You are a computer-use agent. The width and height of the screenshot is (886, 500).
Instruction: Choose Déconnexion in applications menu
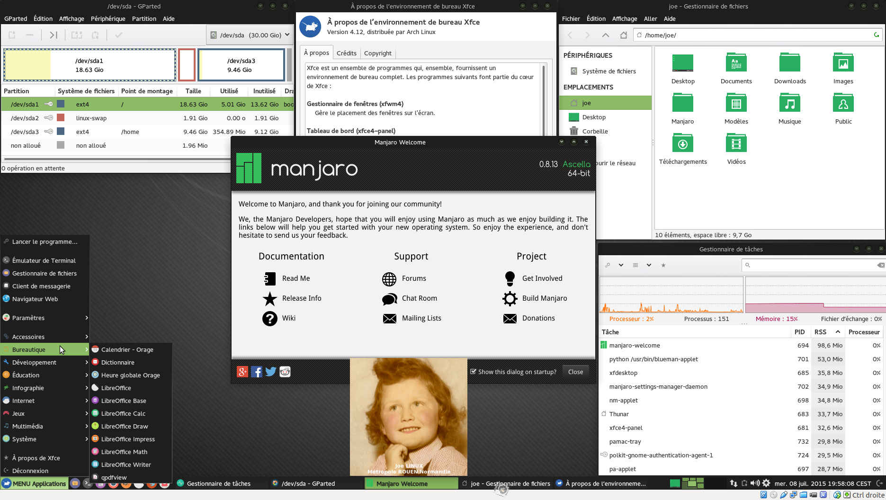point(45,471)
